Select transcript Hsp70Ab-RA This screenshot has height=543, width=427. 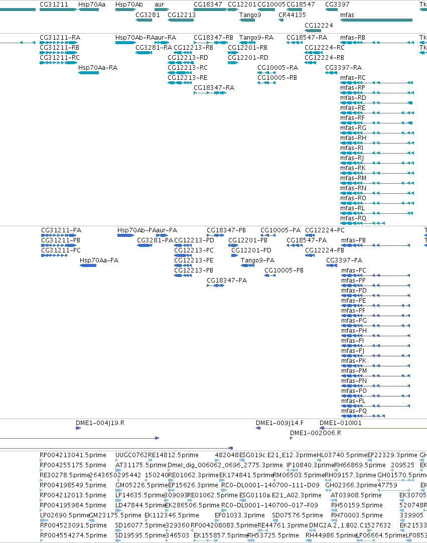click(x=125, y=43)
